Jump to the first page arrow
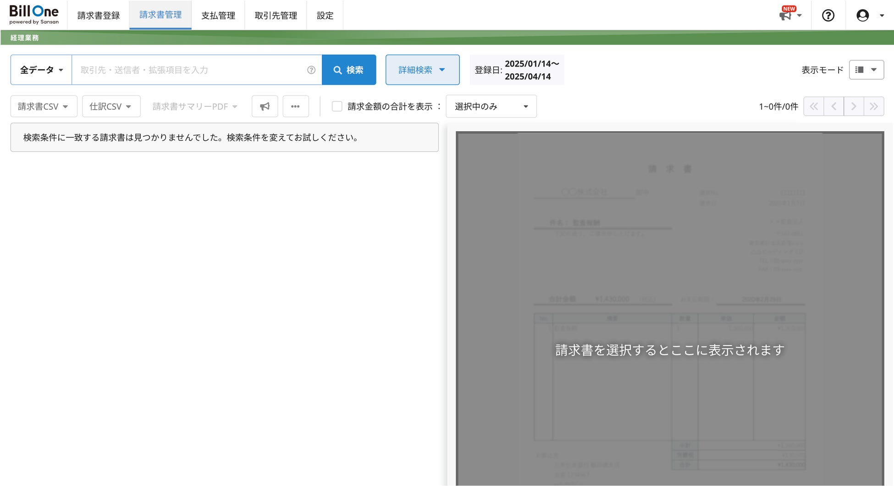Screen dimensions: 894x486 pos(814,106)
